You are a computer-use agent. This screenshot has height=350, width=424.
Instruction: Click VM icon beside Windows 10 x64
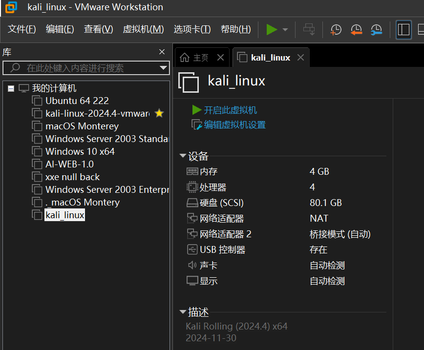[x=37, y=151]
